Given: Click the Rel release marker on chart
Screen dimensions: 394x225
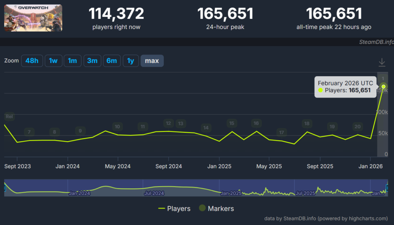Looking at the screenshot, I should [9, 117].
